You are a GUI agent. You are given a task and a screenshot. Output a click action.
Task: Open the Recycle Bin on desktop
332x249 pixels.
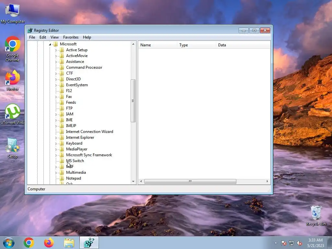tap(316, 216)
